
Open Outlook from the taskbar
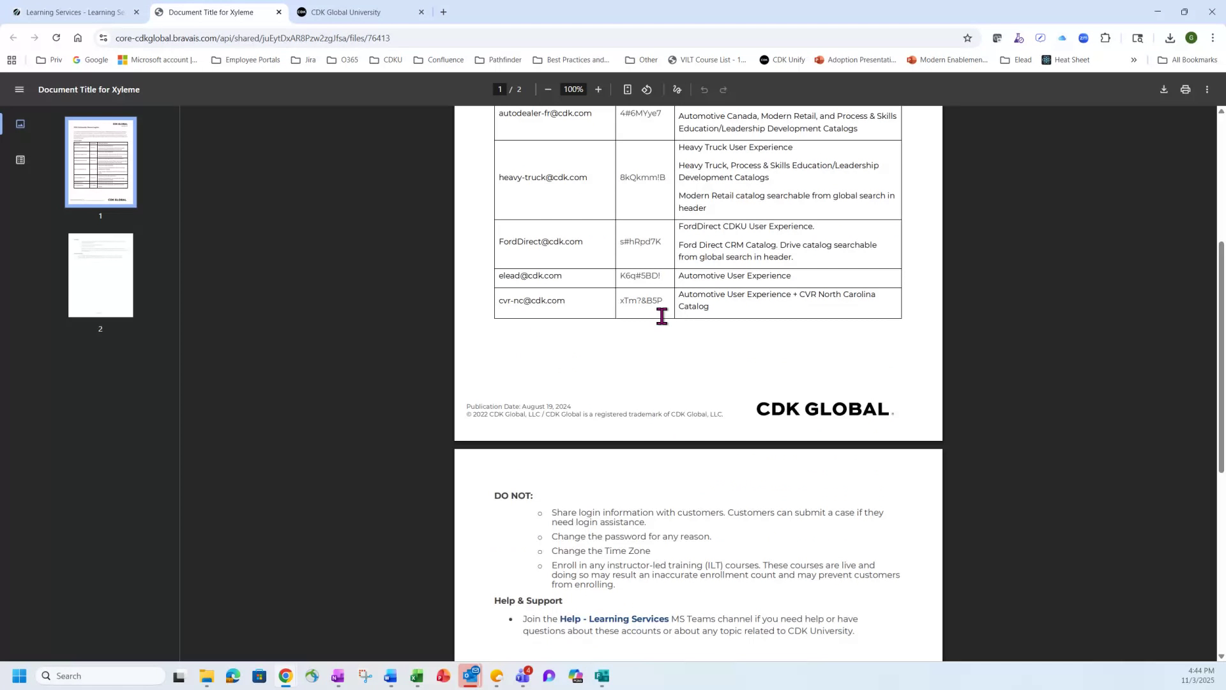471,675
